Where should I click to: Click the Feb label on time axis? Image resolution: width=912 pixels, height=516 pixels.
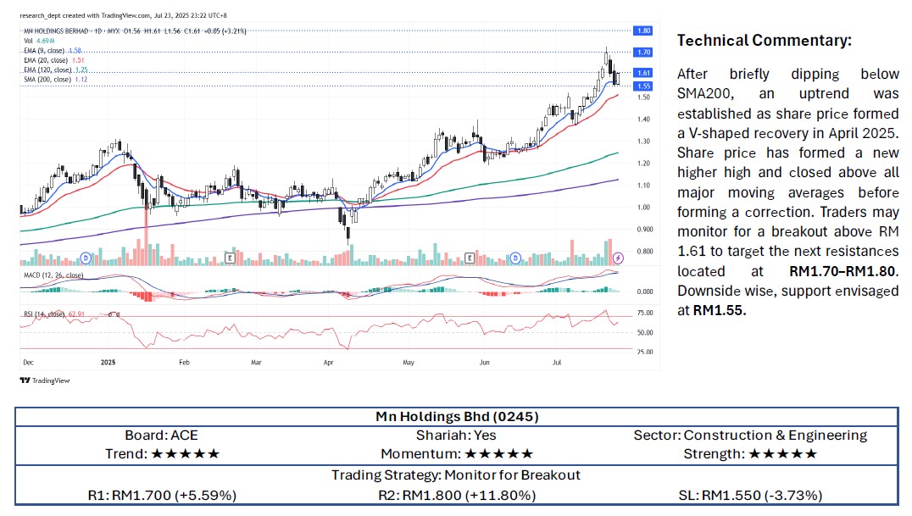tap(185, 363)
